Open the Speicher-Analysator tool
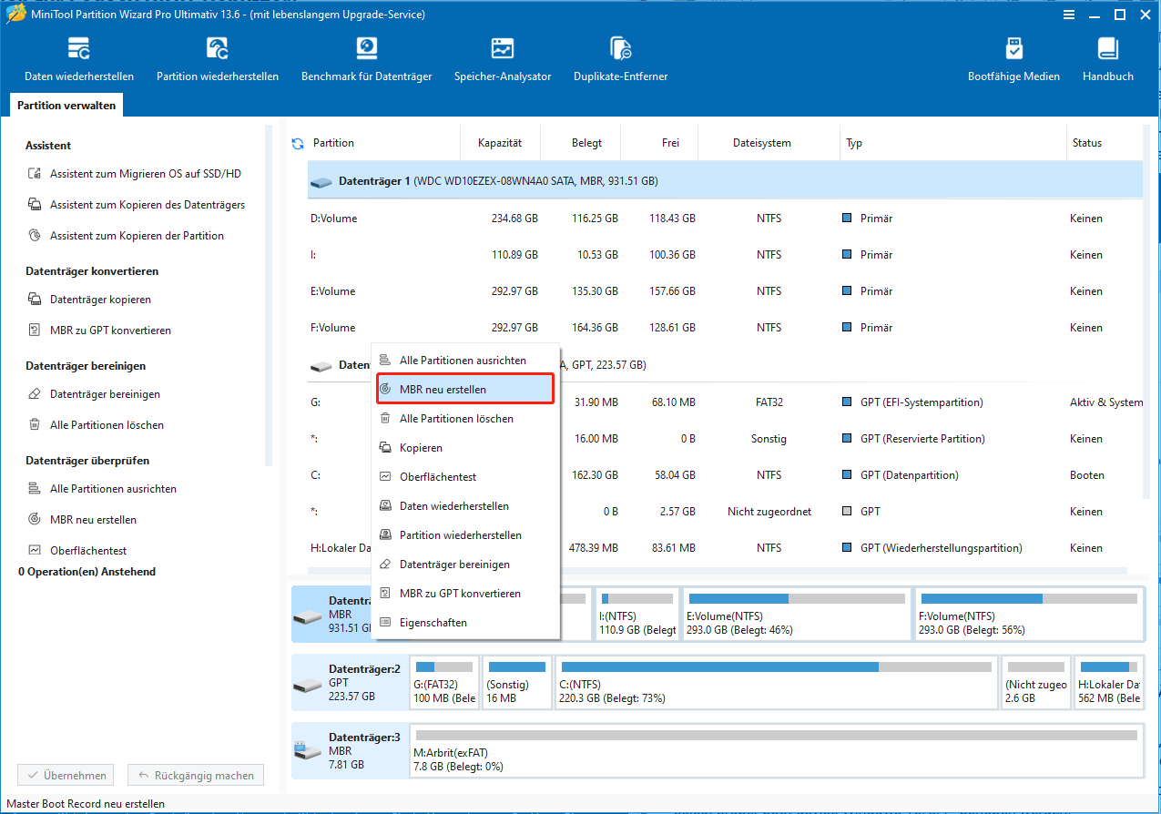This screenshot has height=814, width=1161. coord(503,60)
